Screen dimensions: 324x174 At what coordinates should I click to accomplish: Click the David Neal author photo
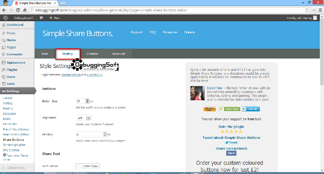click(x=197, y=93)
